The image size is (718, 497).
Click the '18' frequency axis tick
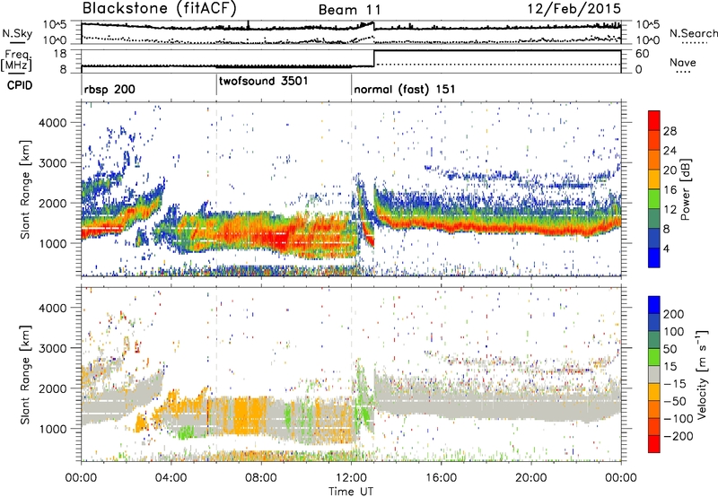coord(60,54)
